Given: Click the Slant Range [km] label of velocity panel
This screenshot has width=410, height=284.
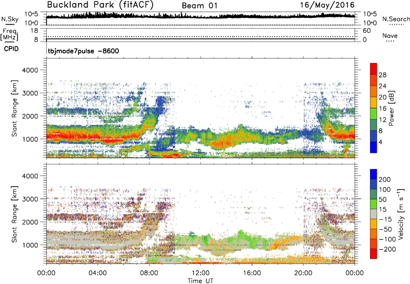Looking at the screenshot, I should pos(14,214).
